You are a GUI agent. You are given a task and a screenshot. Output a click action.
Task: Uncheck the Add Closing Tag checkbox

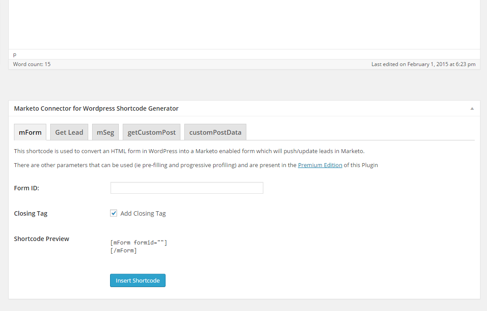pos(114,213)
